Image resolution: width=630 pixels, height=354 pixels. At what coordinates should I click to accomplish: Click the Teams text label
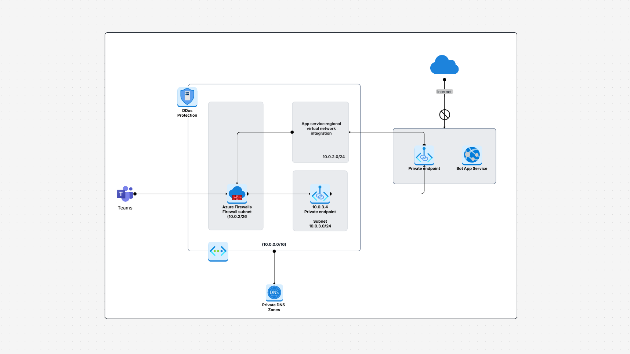click(125, 208)
